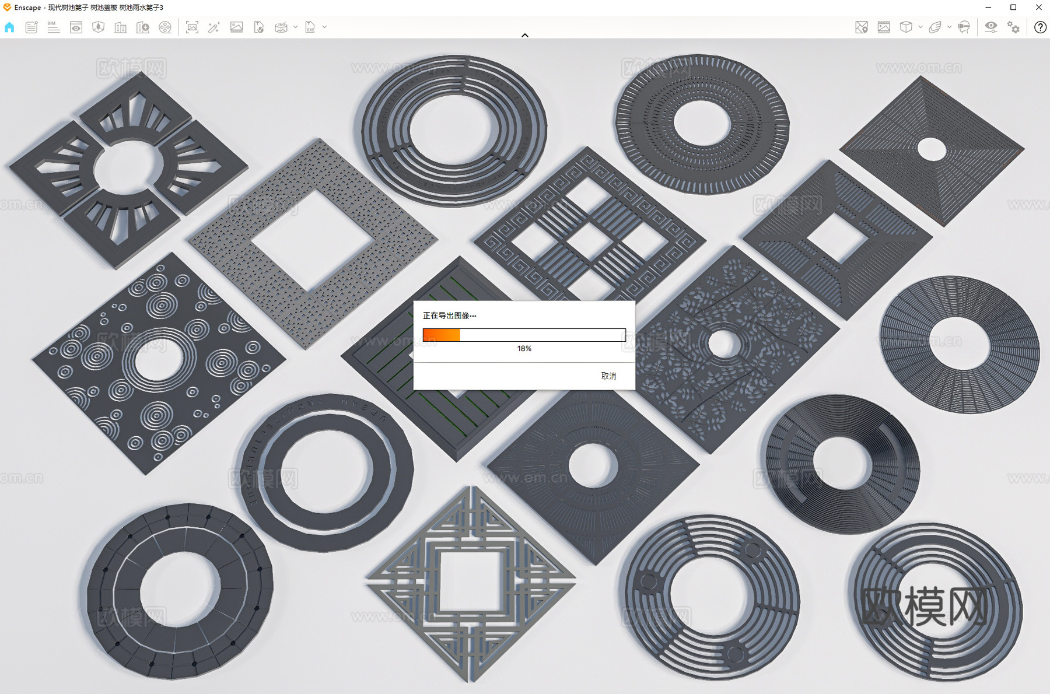1050x694 pixels.
Task: Open the Enscape home icon
Action: [9, 27]
